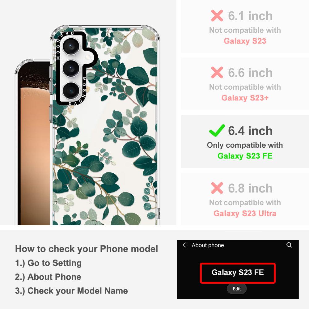Viewport: 309px width, 309px height.
Task: Click the eucalyptus phone case image
Action: 105,125
